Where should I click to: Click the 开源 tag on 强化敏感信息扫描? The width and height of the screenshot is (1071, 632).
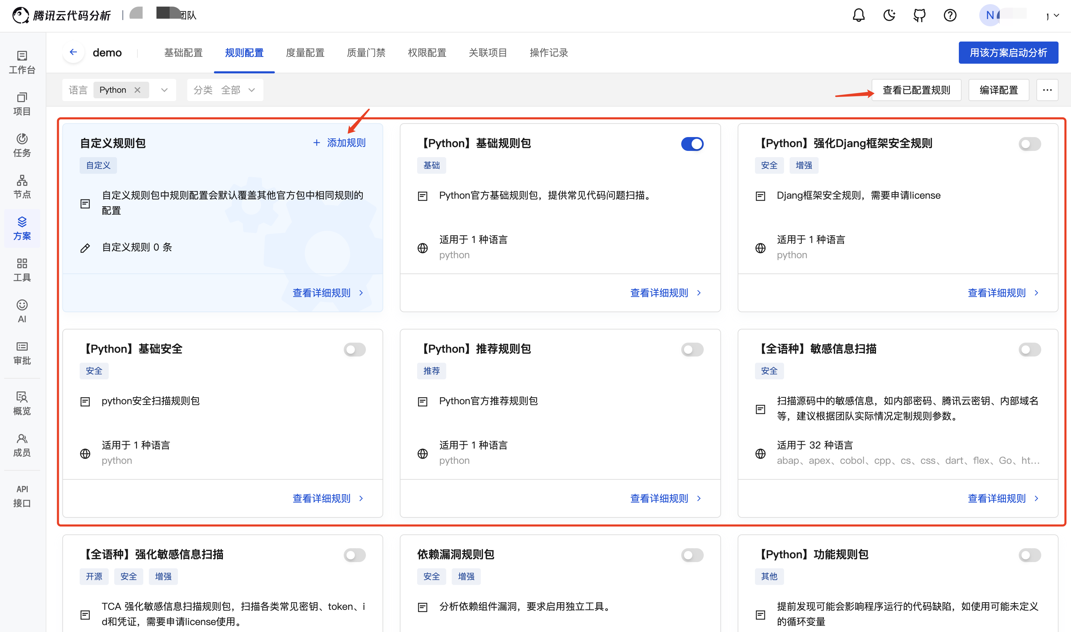(94, 576)
